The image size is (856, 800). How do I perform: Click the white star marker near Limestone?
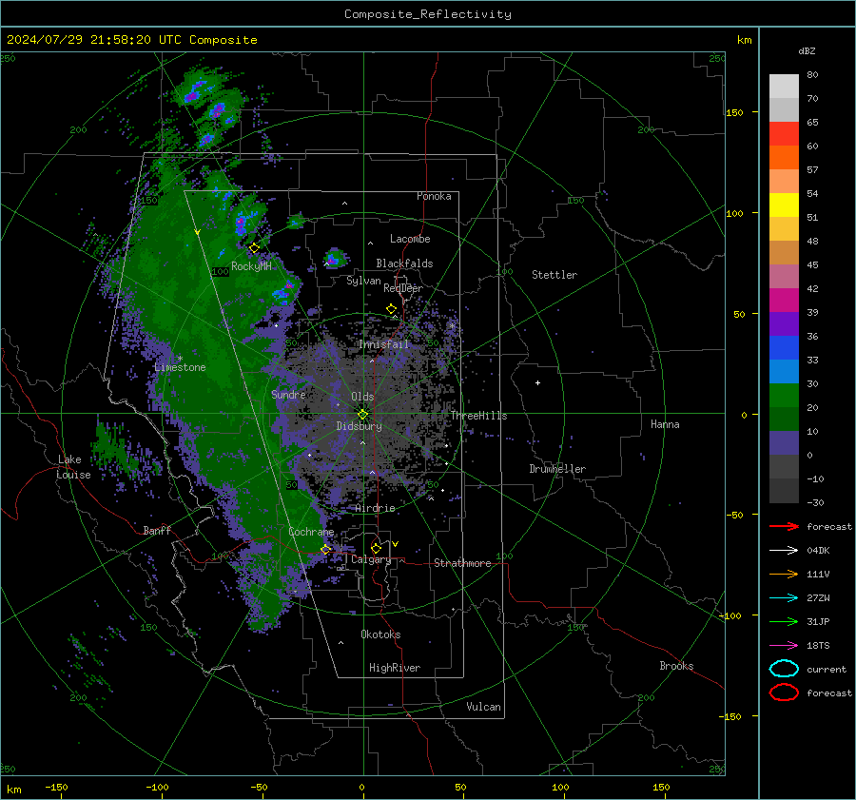coord(180,359)
